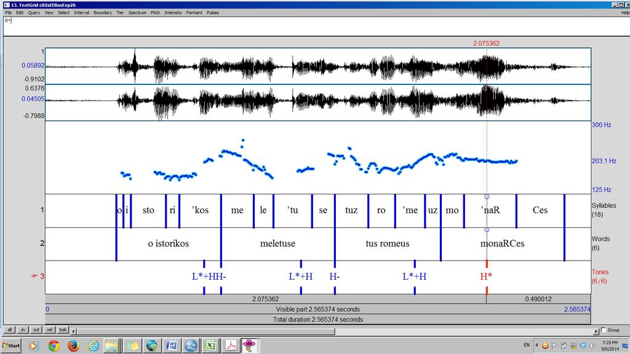
Task: Click the horizontal scrollbar right arrow
Action: pos(596,331)
